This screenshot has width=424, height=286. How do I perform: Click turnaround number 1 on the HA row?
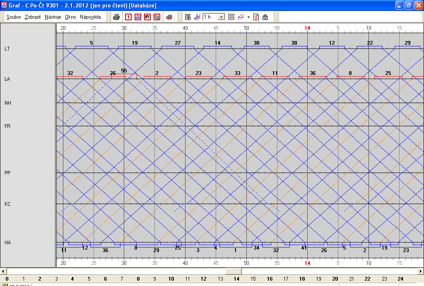[235, 250]
